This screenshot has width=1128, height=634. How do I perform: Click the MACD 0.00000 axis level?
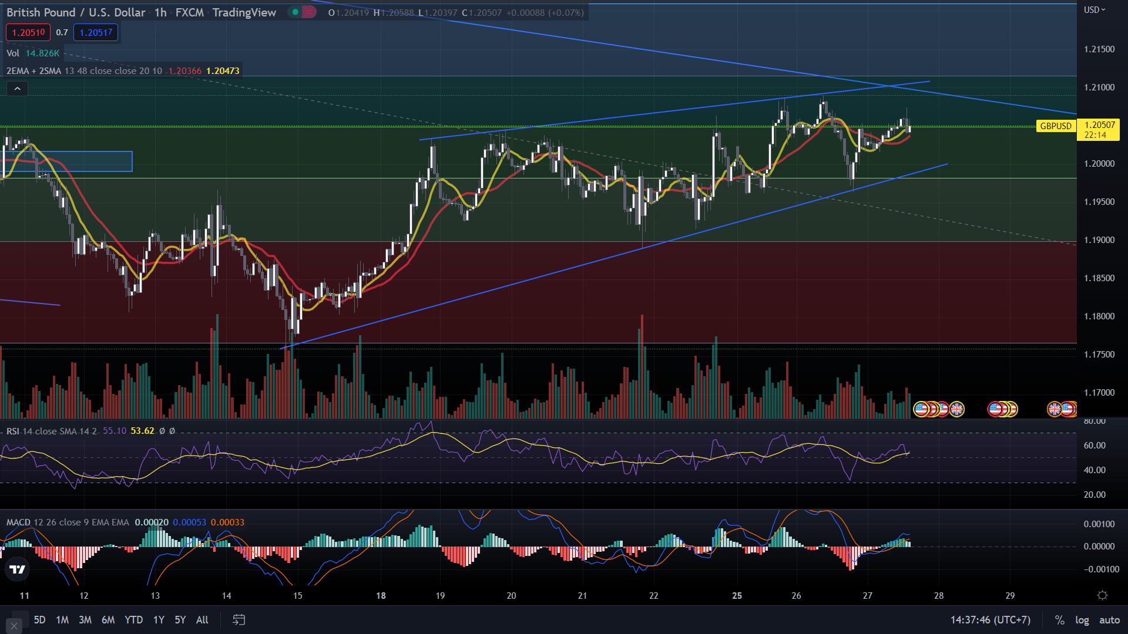coord(1099,546)
